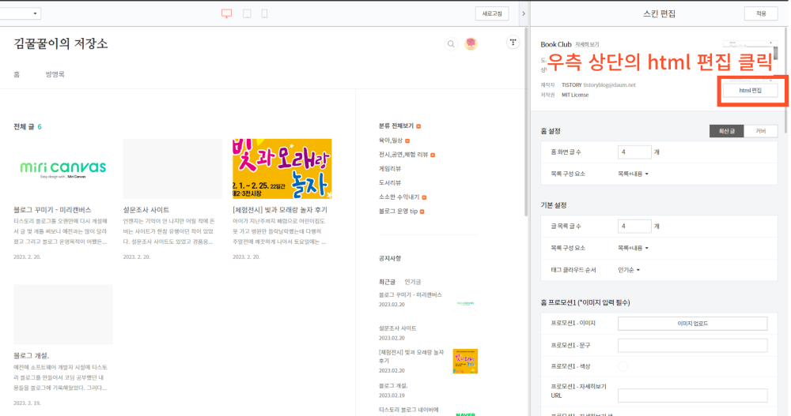Go to the 홈 menu item

pos(17,74)
